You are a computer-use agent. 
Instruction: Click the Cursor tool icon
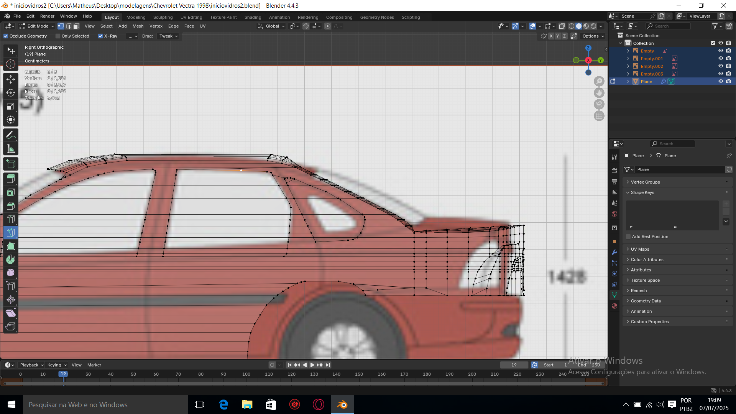coord(11,64)
